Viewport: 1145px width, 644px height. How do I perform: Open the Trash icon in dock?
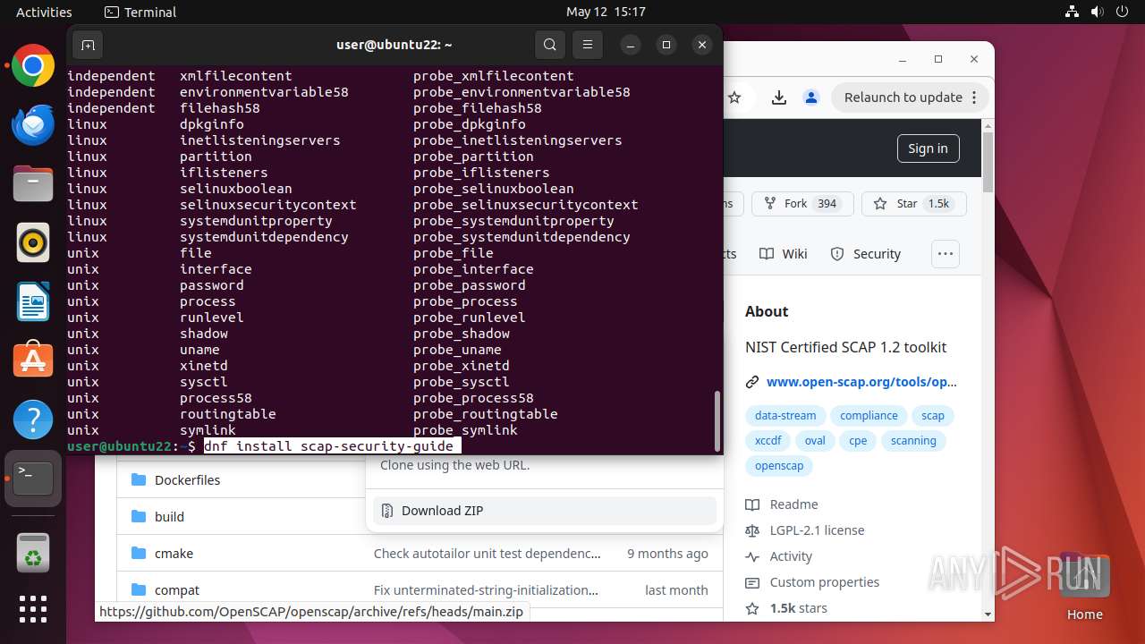coord(33,553)
